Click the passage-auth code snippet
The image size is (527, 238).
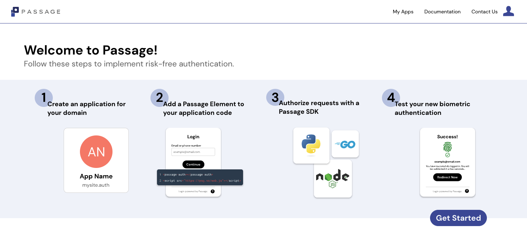pyautogui.click(x=200, y=177)
